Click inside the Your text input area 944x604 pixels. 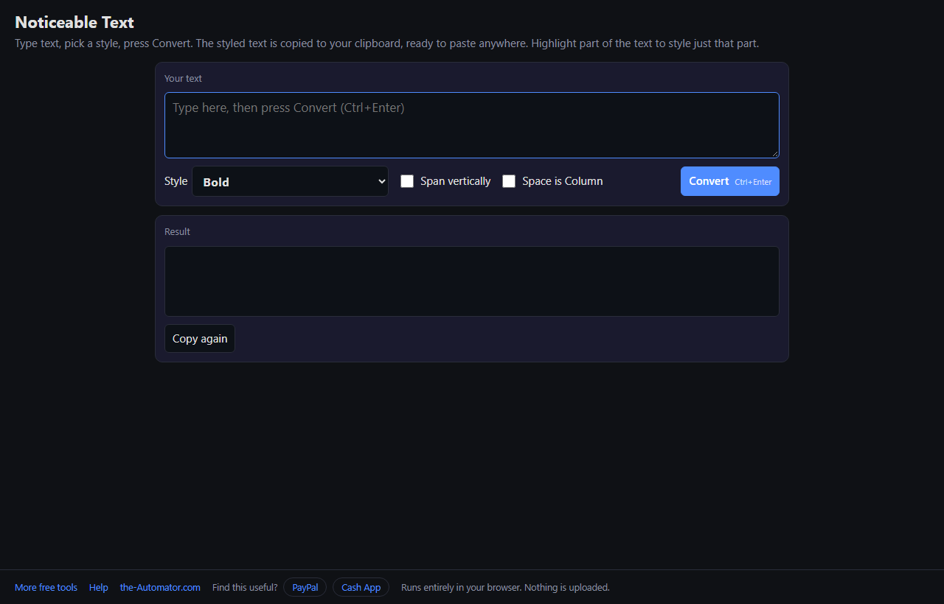point(472,125)
